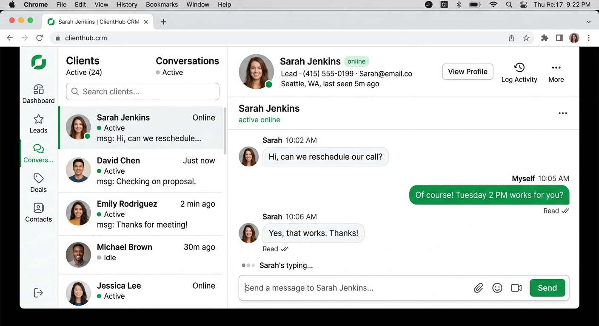Attach a file with paperclip icon
Screen dimensions: 599x326
pos(479,288)
